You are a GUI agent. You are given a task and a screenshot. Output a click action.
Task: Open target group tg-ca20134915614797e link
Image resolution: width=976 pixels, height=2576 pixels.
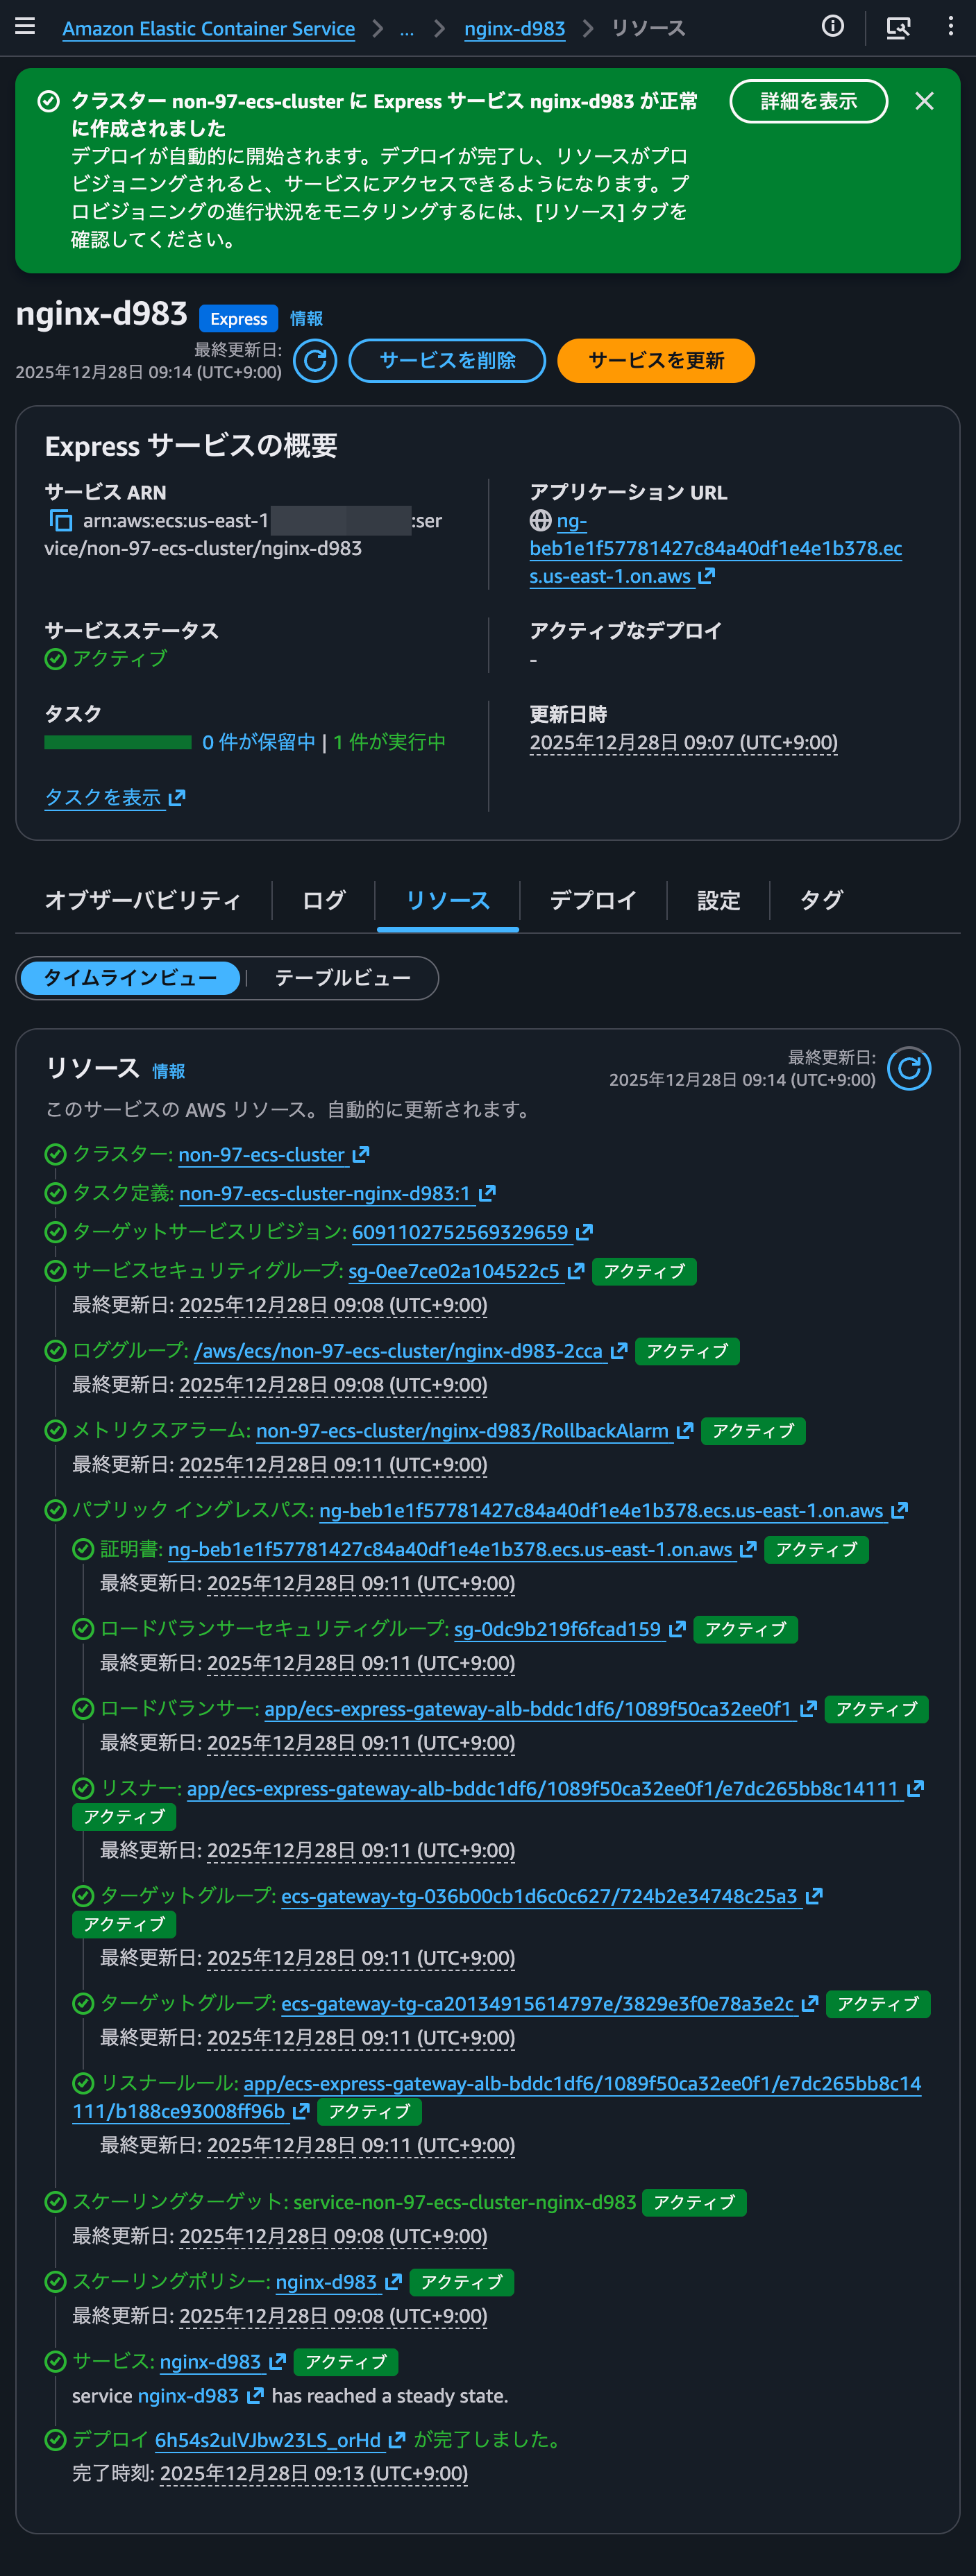pyautogui.click(x=537, y=2004)
